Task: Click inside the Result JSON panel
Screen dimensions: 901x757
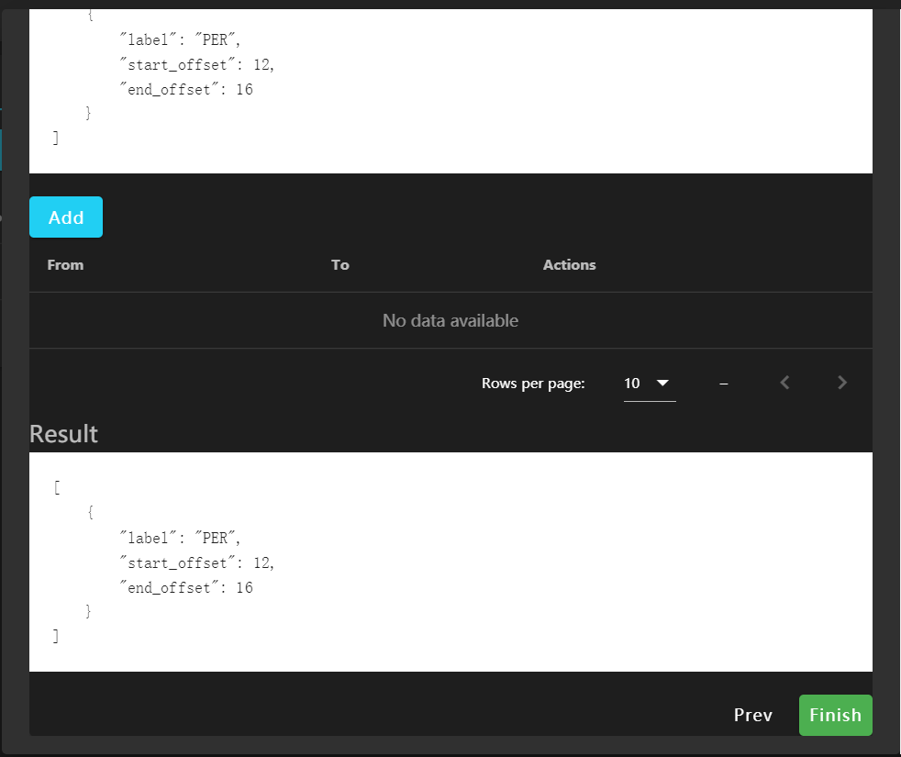Action: (x=450, y=560)
